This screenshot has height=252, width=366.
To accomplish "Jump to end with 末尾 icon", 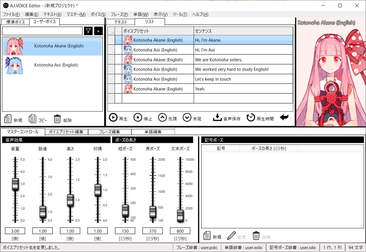I will tap(187, 118).
